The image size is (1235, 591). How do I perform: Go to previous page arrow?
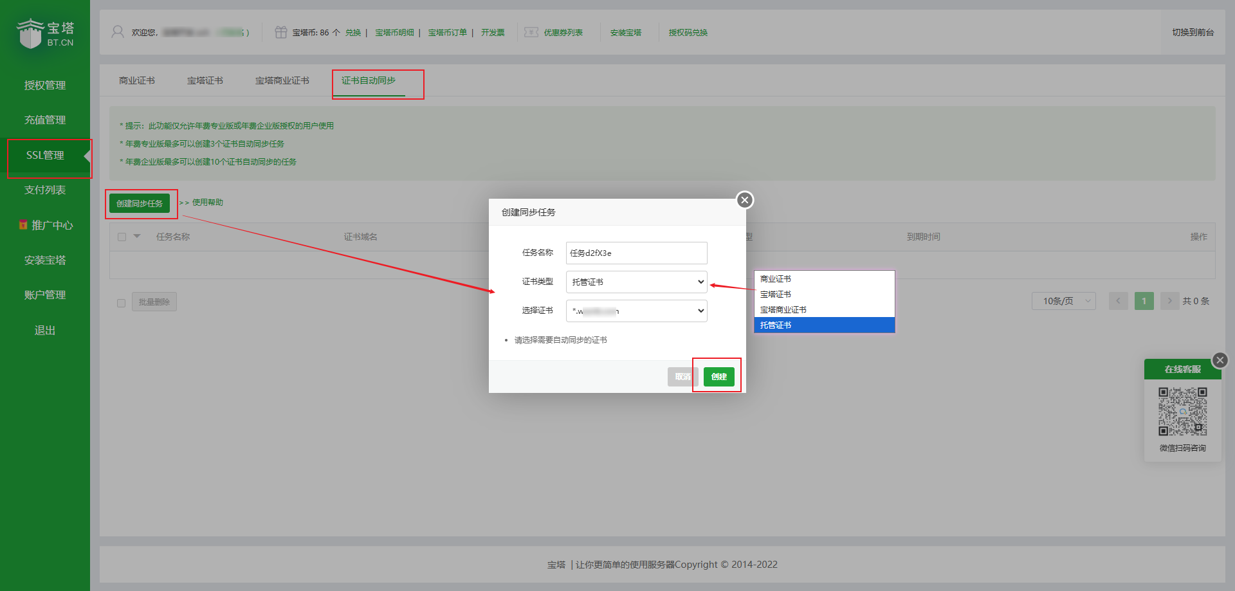point(1119,301)
